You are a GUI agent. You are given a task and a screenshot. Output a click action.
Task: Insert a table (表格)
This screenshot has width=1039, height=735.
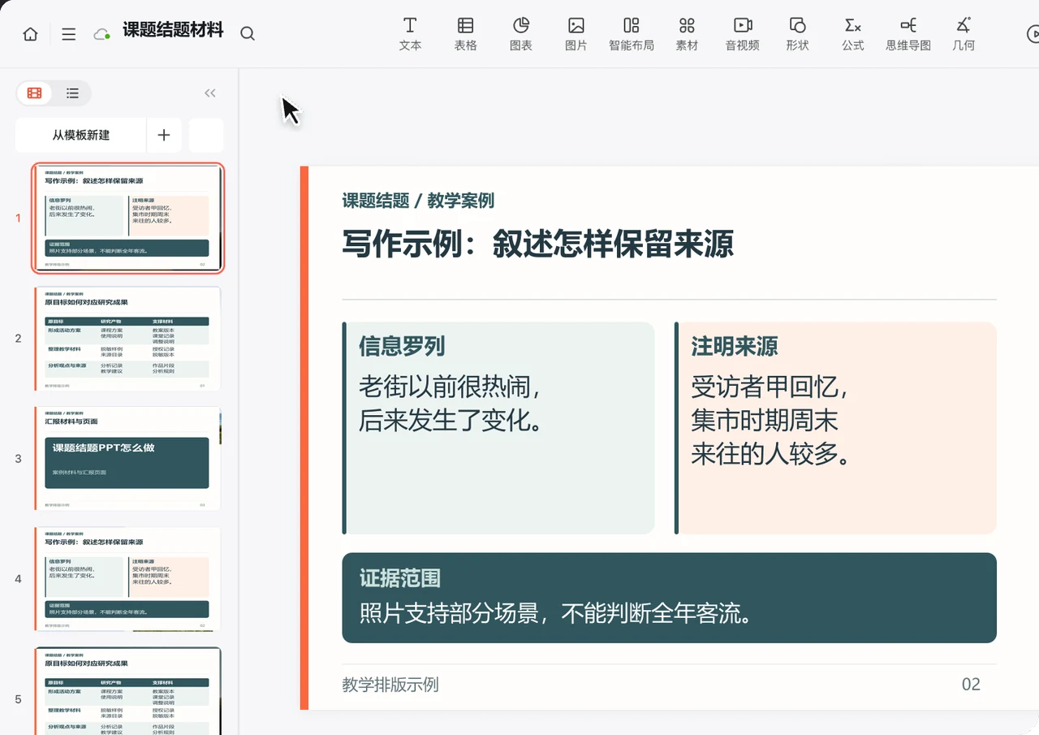466,34
